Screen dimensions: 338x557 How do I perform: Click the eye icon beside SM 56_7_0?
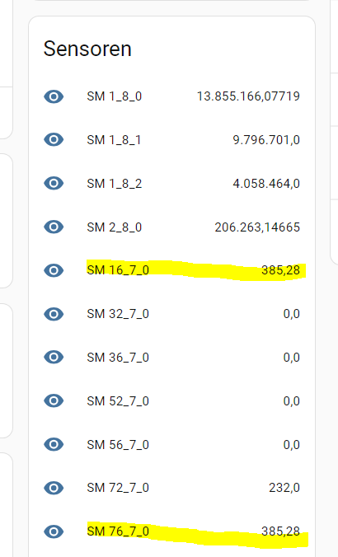click(54, 444)
